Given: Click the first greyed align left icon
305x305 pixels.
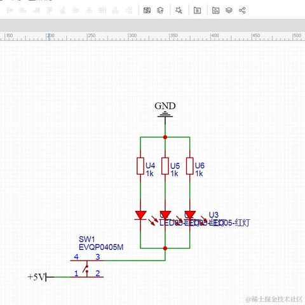Looking at the screenshot, I should tap(10, 10).
